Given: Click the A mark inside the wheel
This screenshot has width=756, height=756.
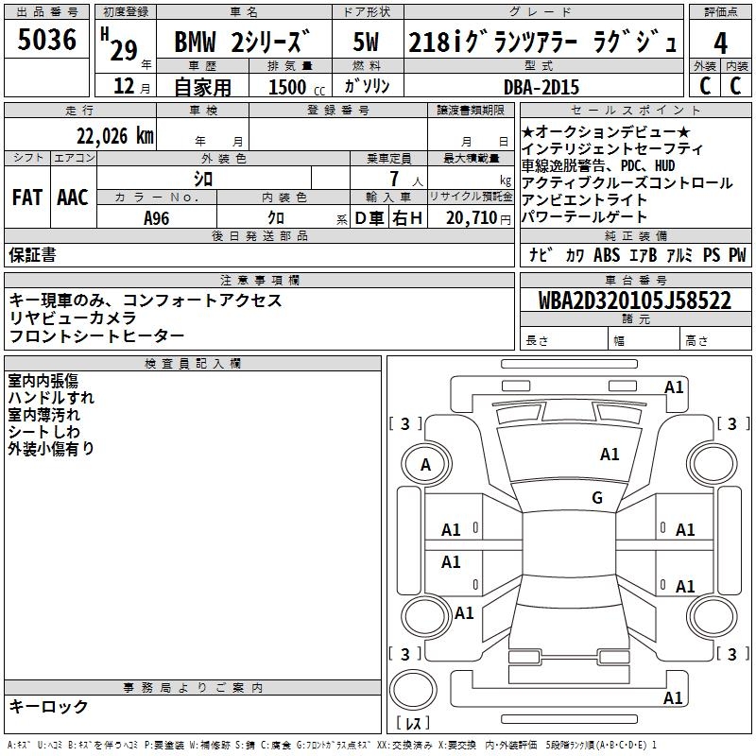Looking at the screenshot, I should click(425, 465).
